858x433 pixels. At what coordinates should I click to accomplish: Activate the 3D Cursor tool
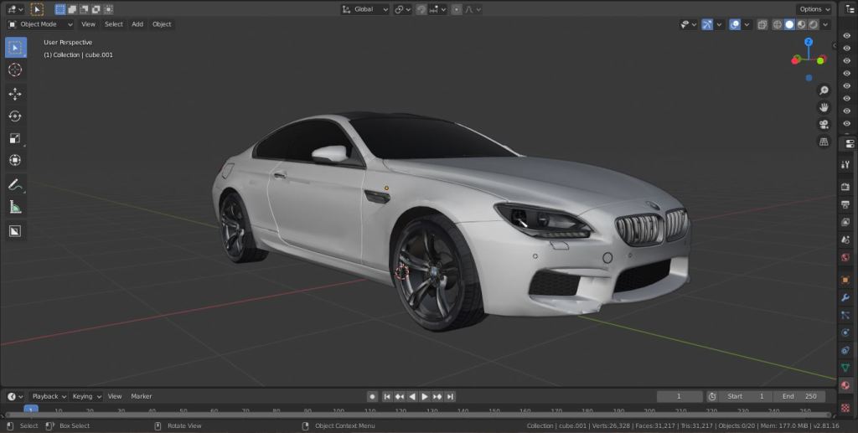coord(15,70)
